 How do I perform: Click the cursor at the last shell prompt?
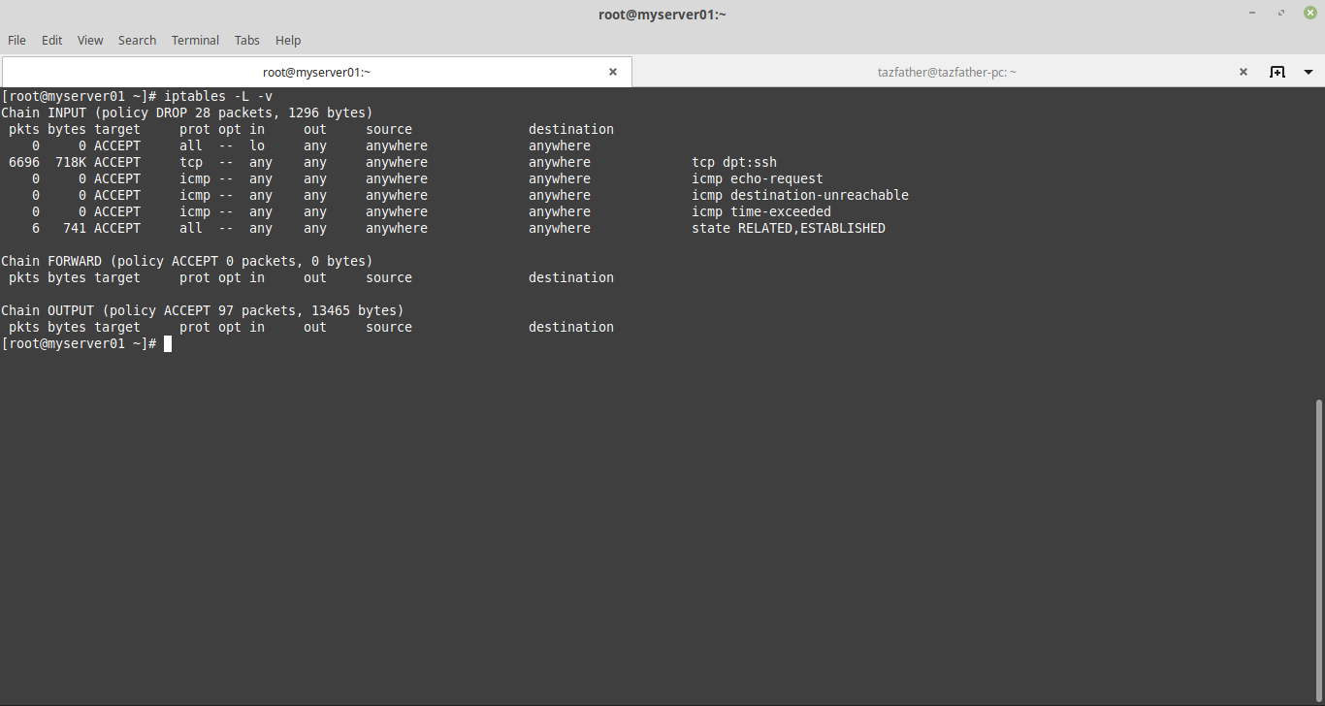(x=168, y=344)
